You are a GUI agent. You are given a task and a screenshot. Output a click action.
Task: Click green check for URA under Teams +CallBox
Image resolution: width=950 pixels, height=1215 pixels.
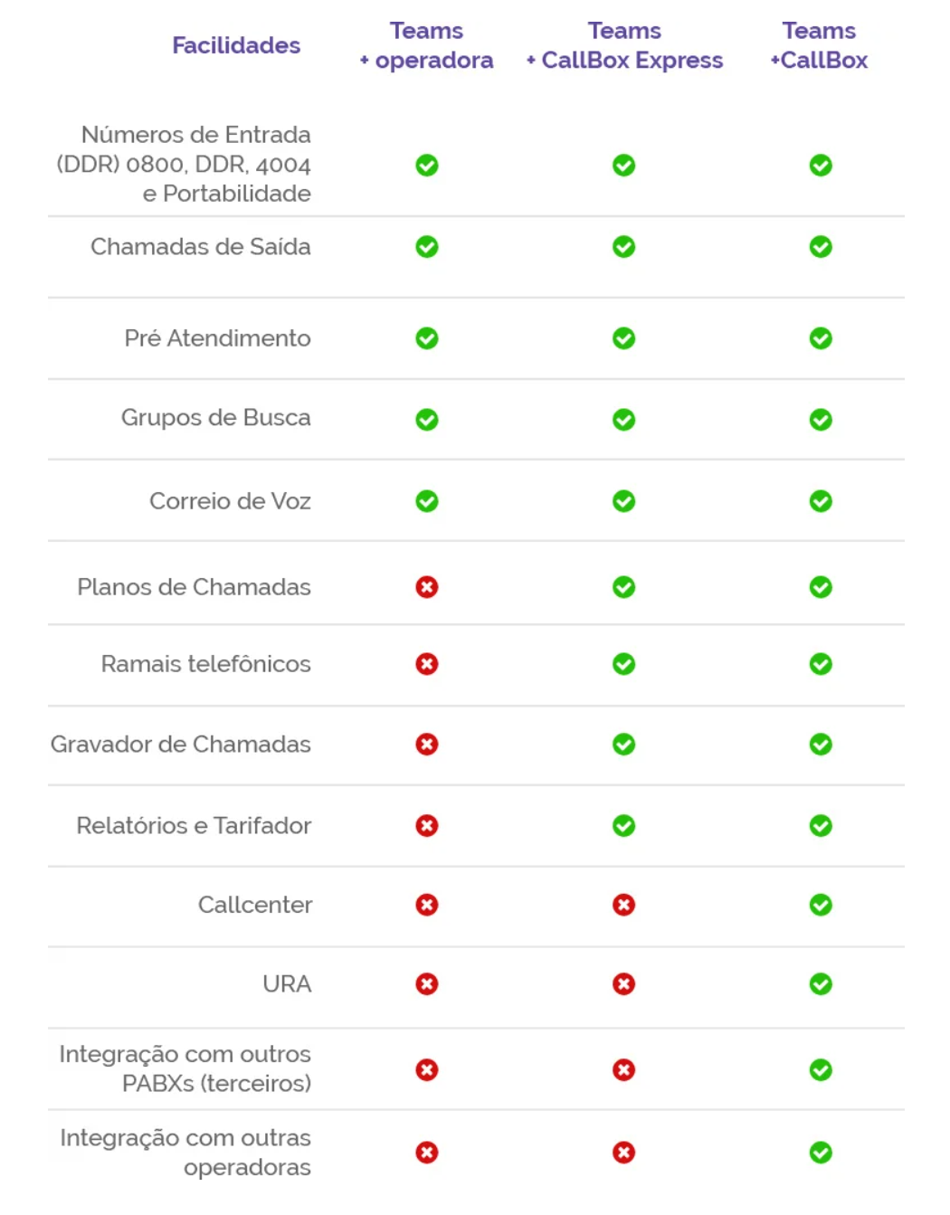click(x=821, y=983)
